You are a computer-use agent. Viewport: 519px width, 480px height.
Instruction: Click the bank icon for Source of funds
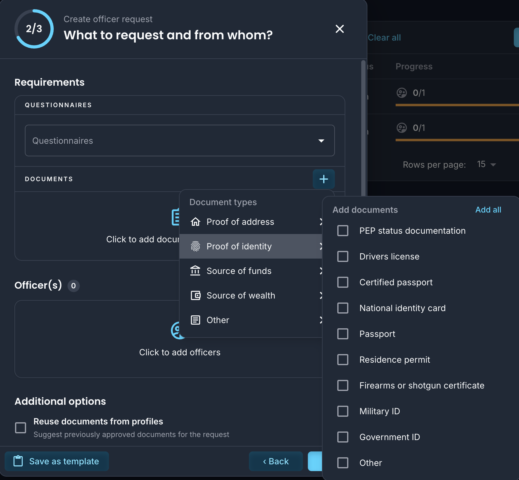point(196,271)
